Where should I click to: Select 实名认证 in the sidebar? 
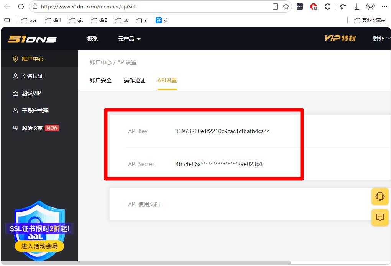[x=39, y=76]
